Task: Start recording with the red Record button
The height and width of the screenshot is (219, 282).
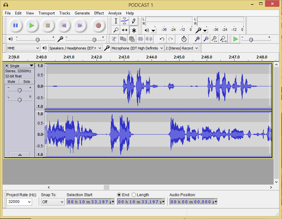Action: (98, 25)
